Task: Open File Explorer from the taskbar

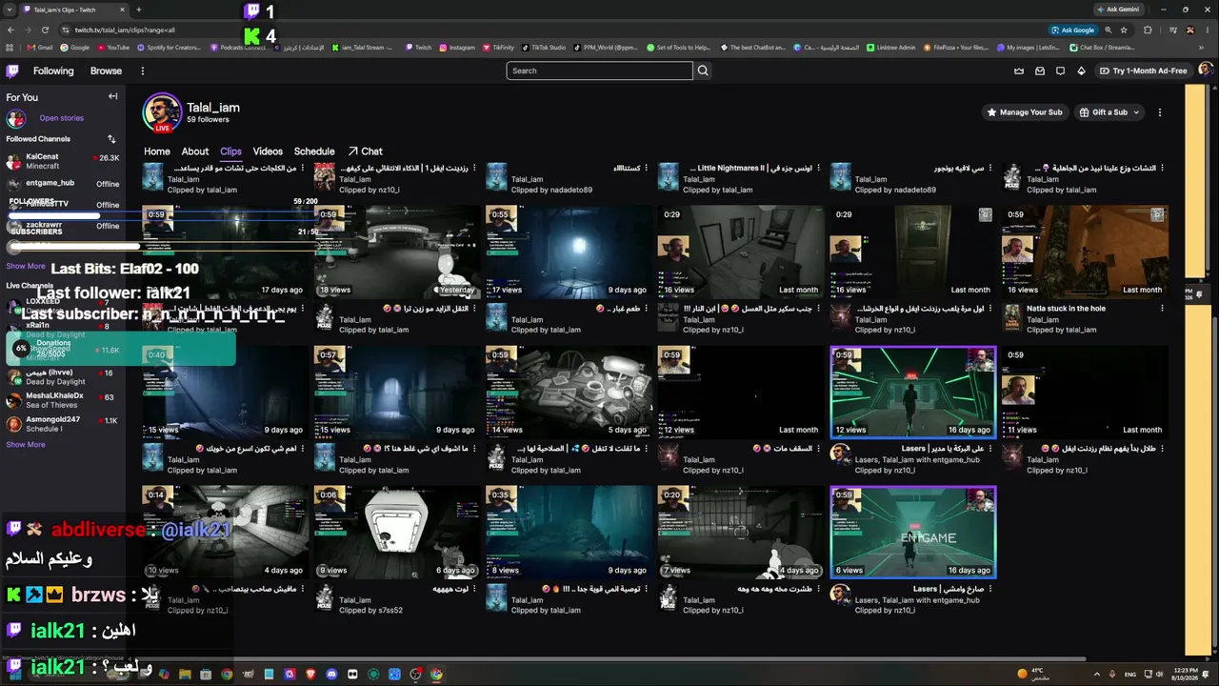Action: 185,675
